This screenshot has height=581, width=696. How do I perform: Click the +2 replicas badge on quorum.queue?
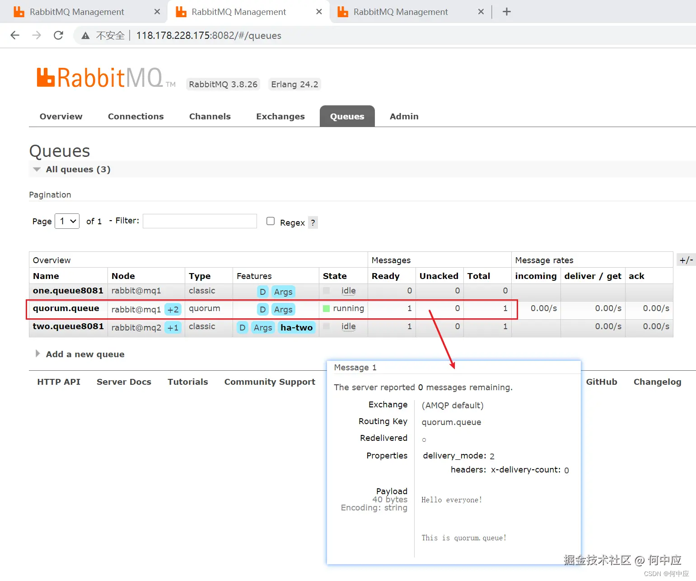(173, 310)
